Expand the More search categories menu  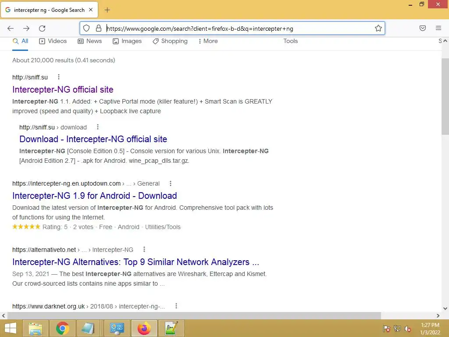(x=208, y=41)
